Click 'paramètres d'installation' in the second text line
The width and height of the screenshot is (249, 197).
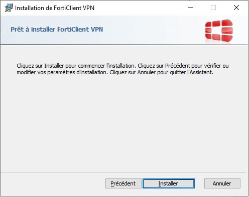coord(77,72)
